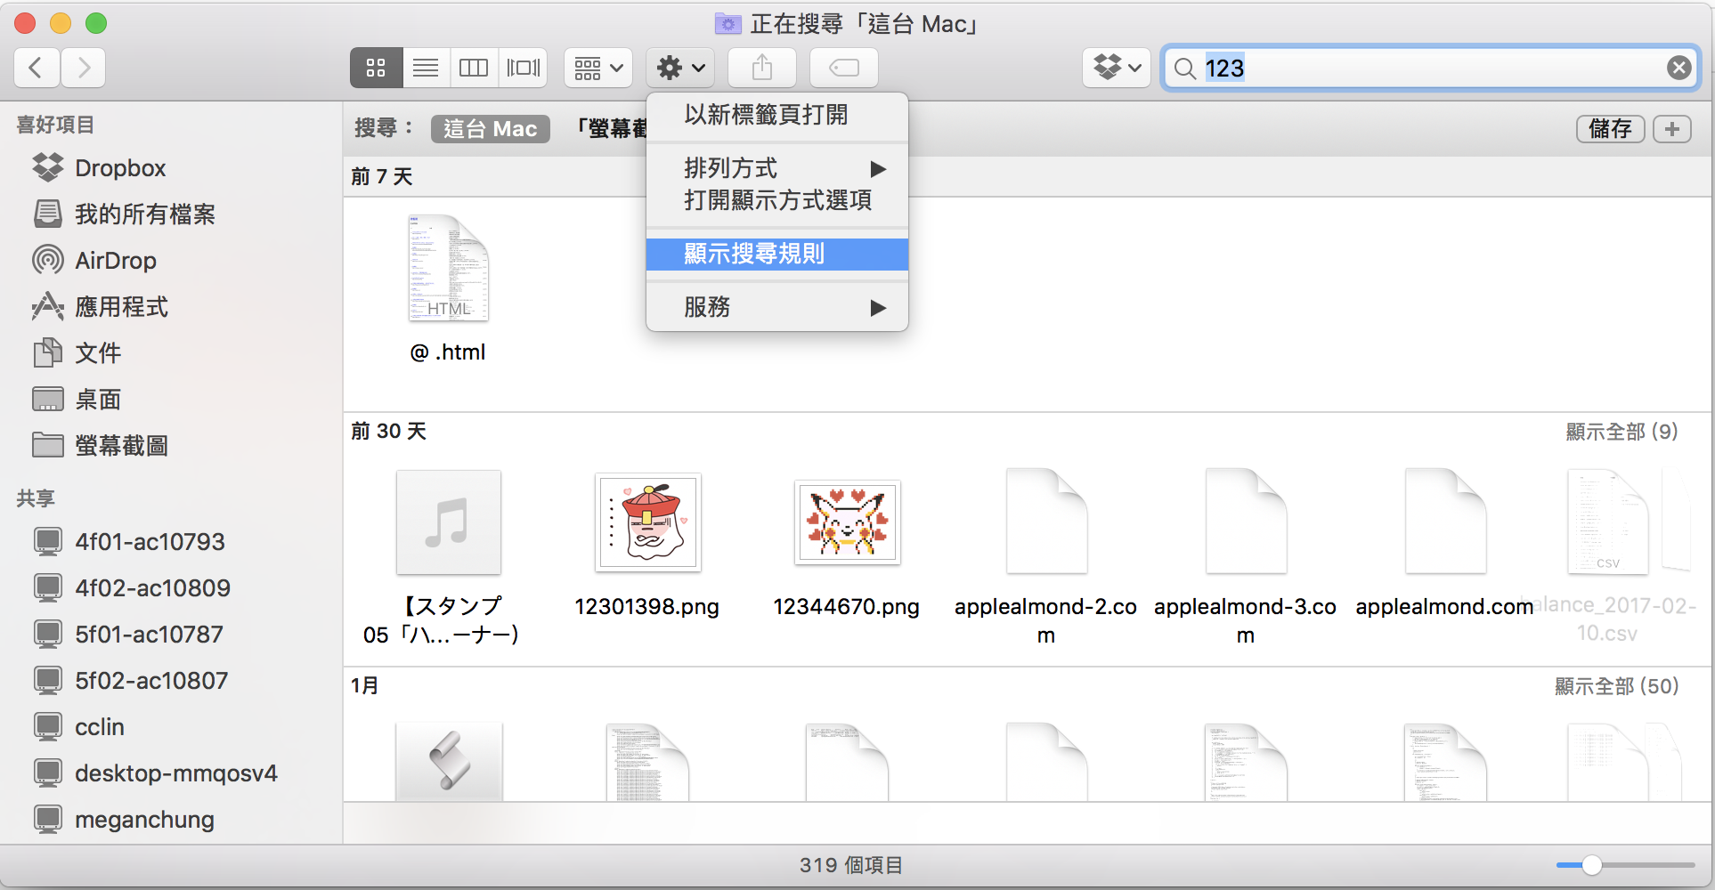Open AirDrop in the sidebar
Viewport: 1715px width, 890px height.
pos(115,261)
